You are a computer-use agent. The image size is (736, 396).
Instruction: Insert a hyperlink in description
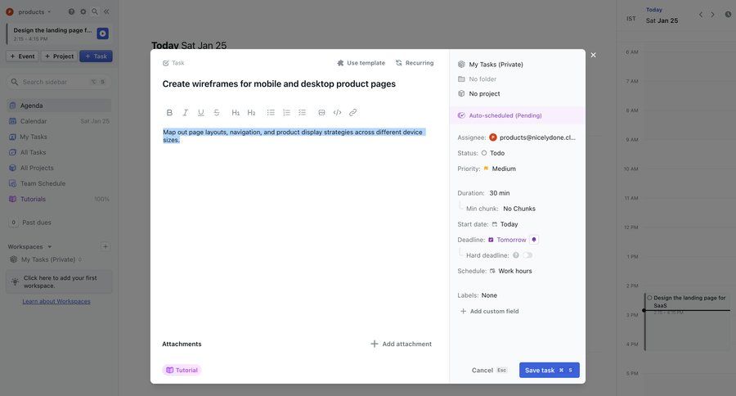(x=353, y=112)
